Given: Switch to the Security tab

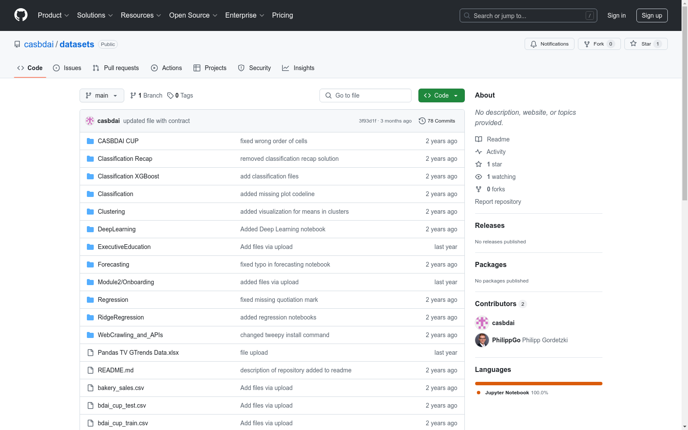Looking at the screenshot, I should 255,68.
